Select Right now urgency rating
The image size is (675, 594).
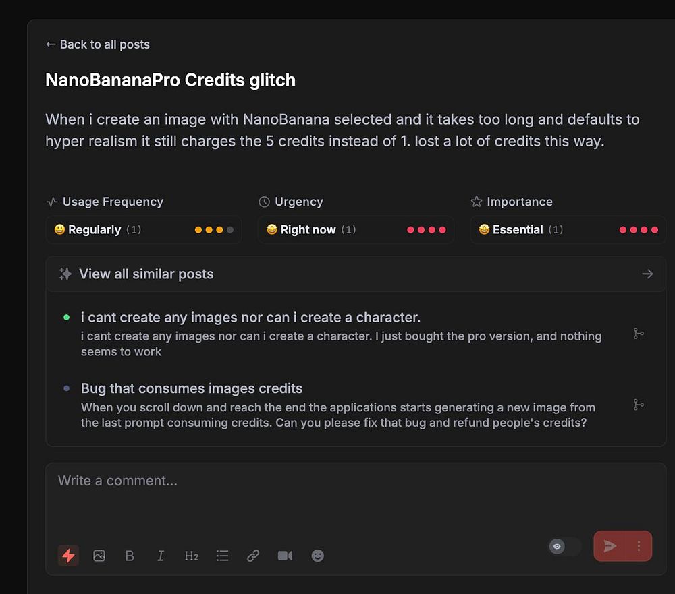point(356,230)
